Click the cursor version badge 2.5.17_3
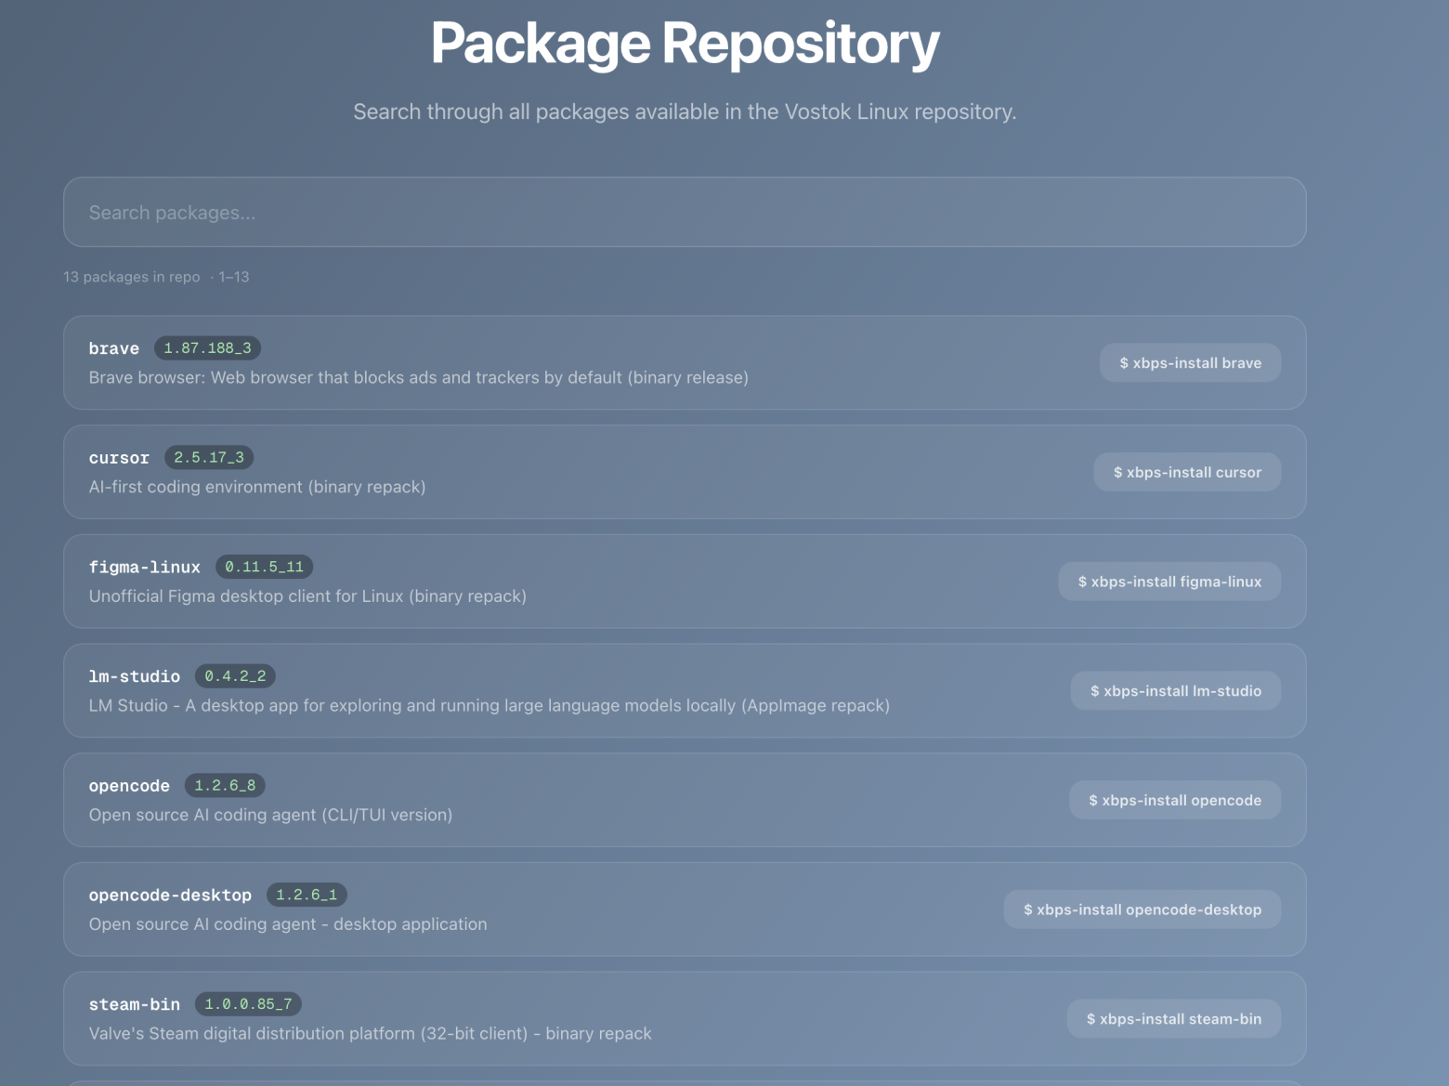The width and height of the screenshot is (1449, 1086). (x=209, y=457)
